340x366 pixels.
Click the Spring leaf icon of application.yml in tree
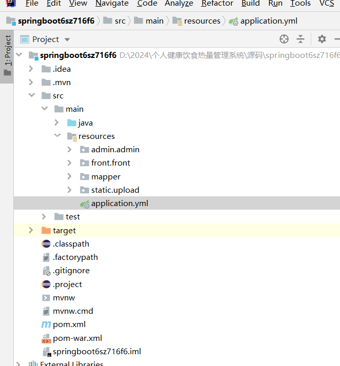click(x=84, y=204)
